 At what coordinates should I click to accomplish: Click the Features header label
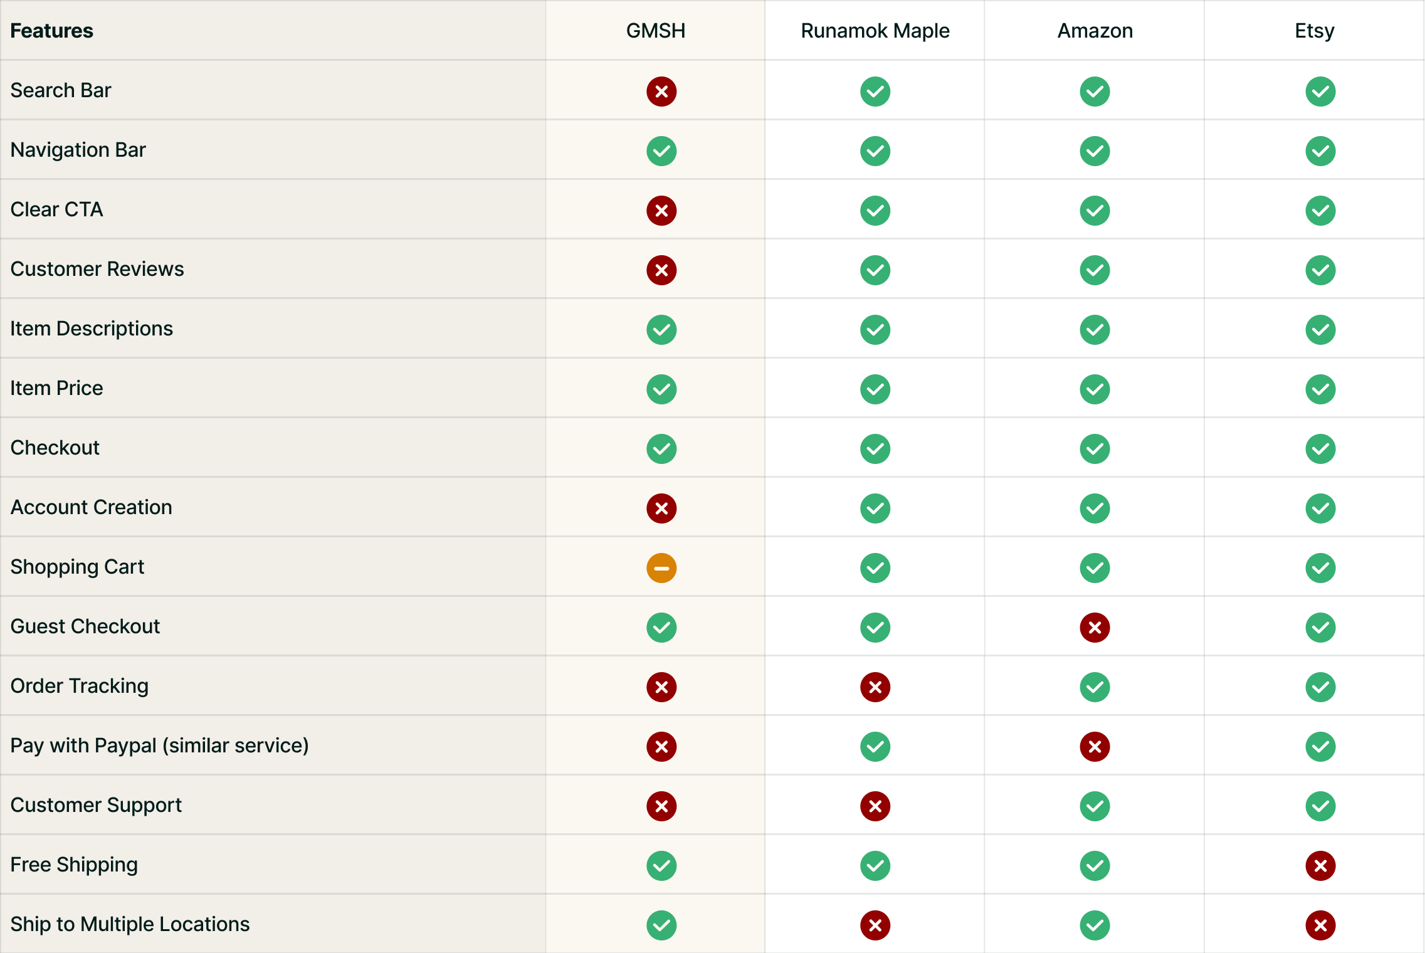click(51, 31)
